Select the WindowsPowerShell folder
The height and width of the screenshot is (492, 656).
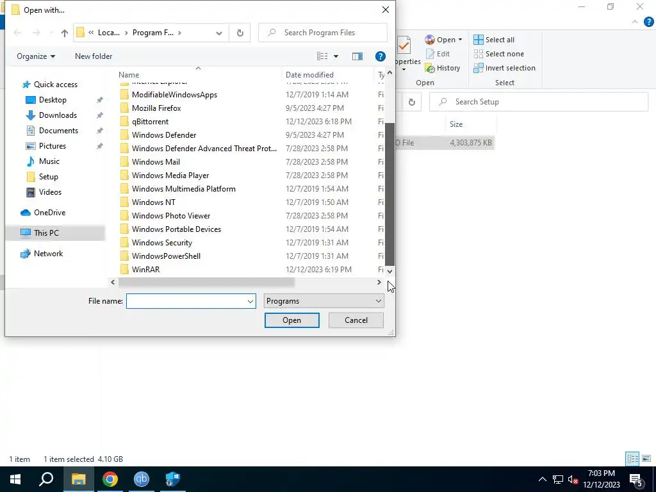point(166,256)
